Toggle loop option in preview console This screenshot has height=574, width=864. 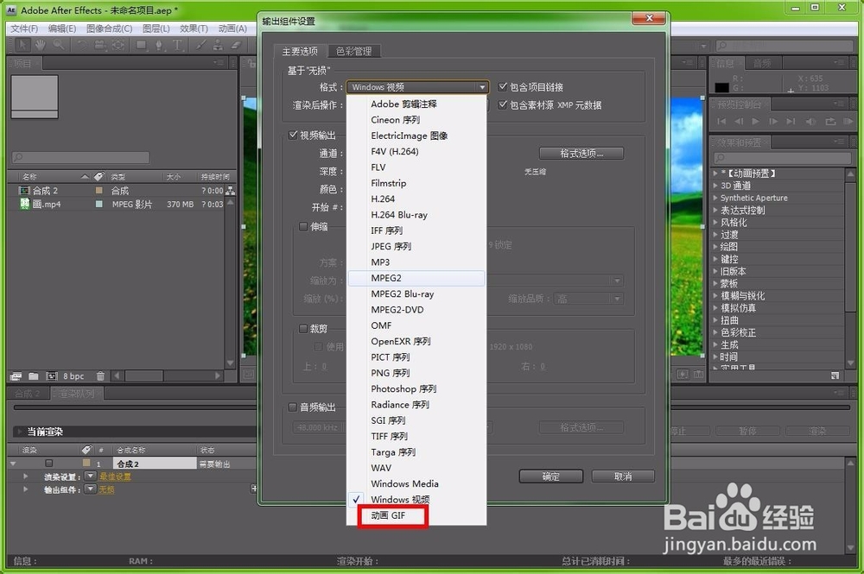[x=830, y=121]
